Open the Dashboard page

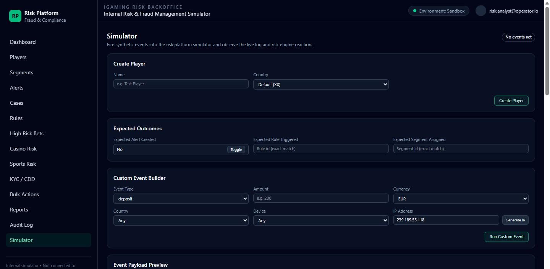pos(49,42)
